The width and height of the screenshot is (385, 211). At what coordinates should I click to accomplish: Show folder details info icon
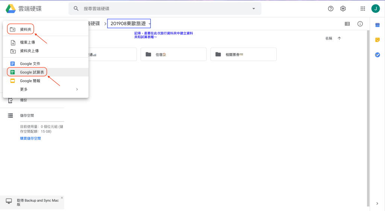pyautogui.click(x=360, y=24)
